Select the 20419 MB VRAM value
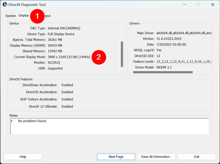The height and width of the screenshot is (164, 220). pyautogui.click(x=55, y=45)
